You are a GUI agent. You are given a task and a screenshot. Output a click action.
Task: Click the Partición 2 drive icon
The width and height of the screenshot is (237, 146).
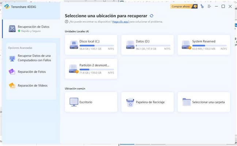click(74, 69)
